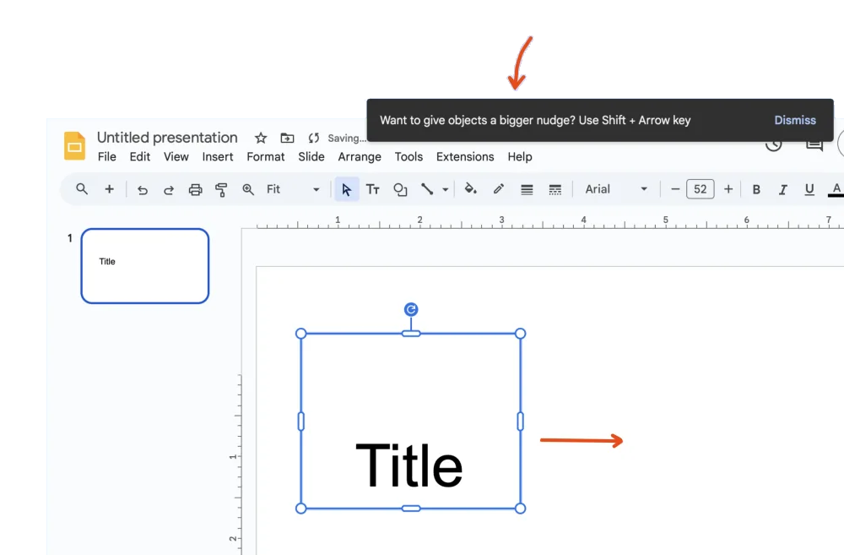Set Border weight
The height and width of the screenshot is (555, 844).
[527, 190]
